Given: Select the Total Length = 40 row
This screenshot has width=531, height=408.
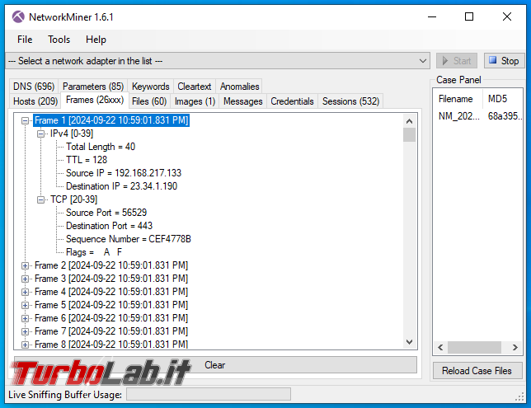Looking at the screenshot, I should [x=101, y=147].
